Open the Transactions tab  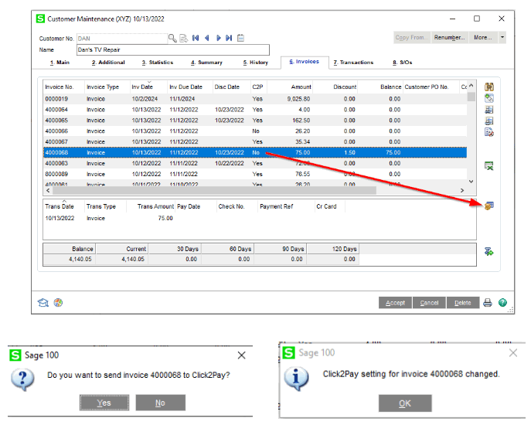tap(353, 63)
